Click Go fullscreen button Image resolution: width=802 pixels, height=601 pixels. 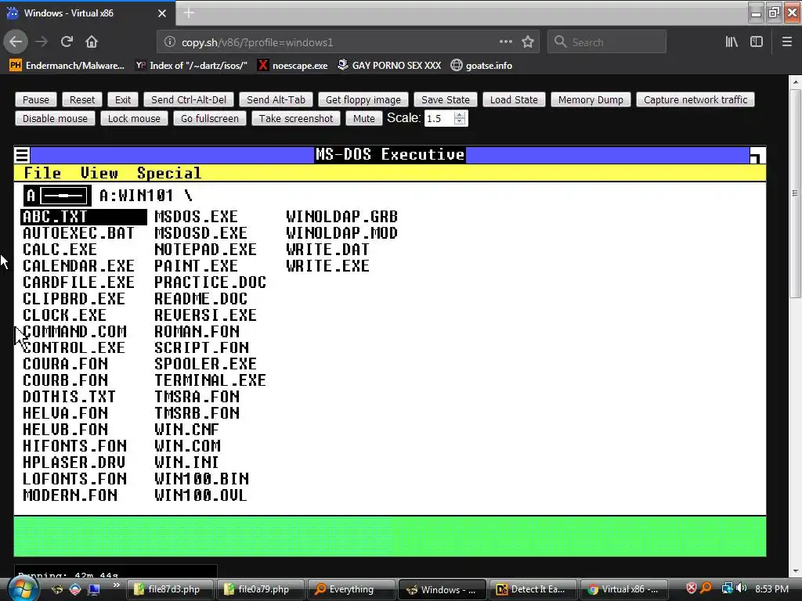click(210, 119)
